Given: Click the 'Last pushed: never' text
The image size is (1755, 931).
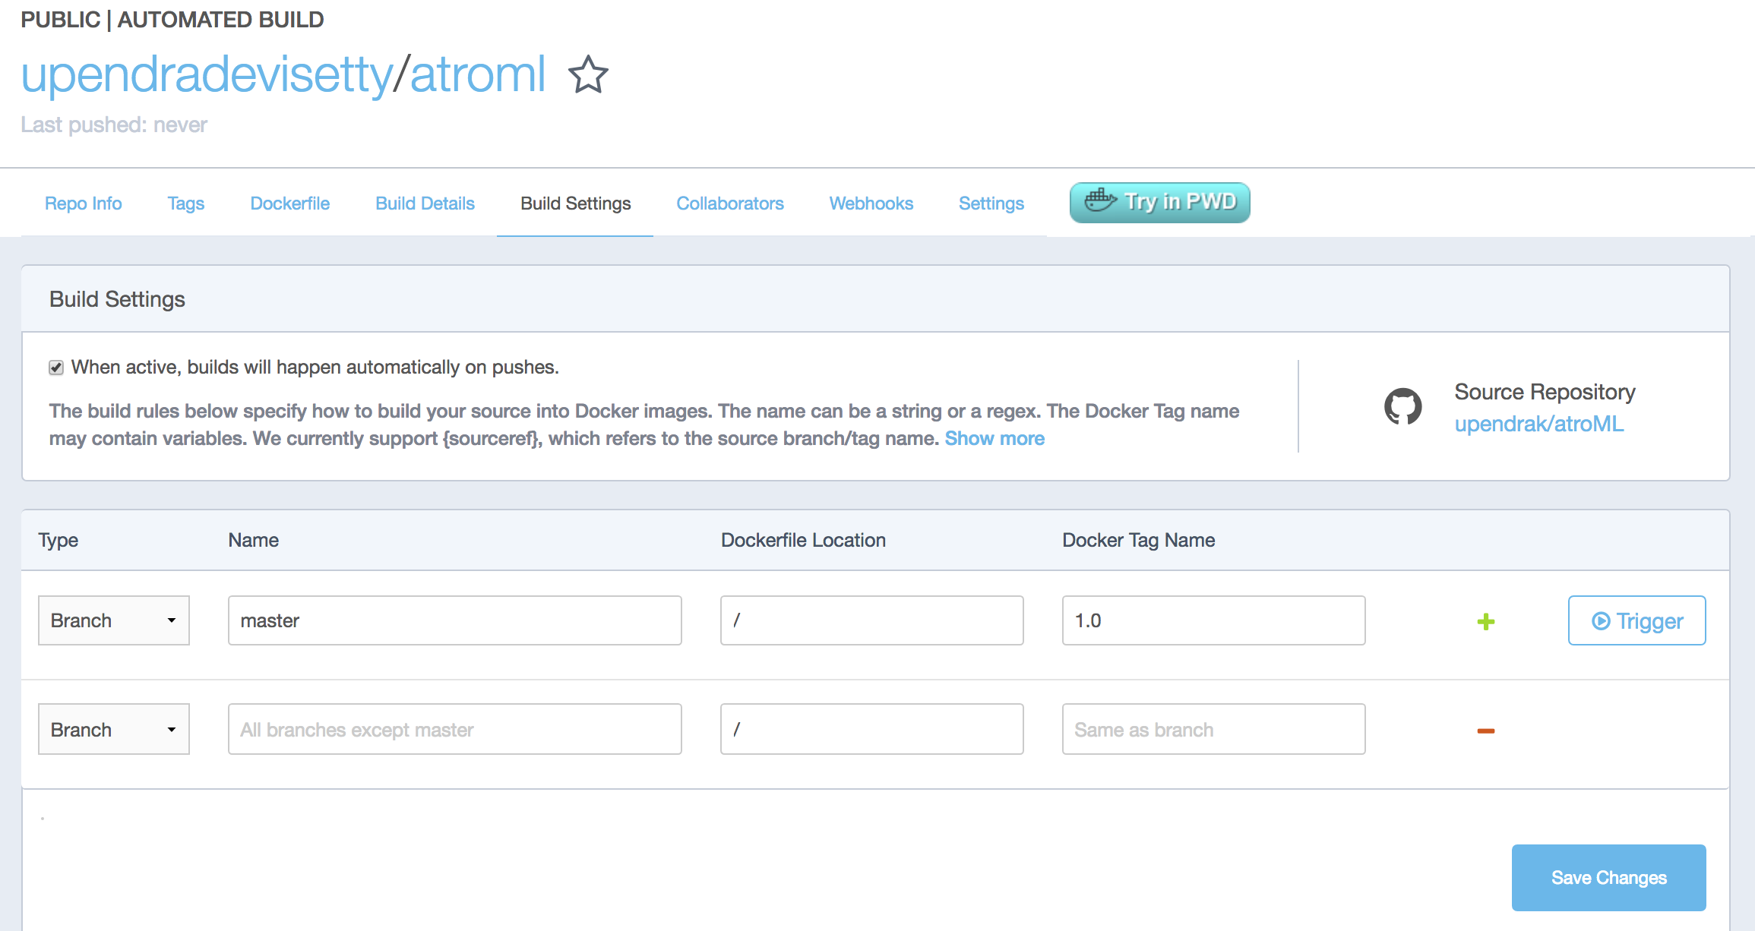Looking at the screenshot, I should point(114,125).
